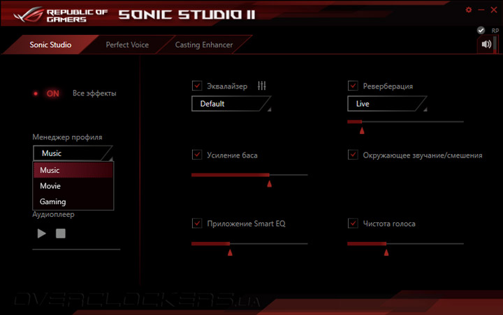The width and height of the screenshot is (503, 315).
Task: Click the speaker volume icon
Action: [x=486, y=44]
